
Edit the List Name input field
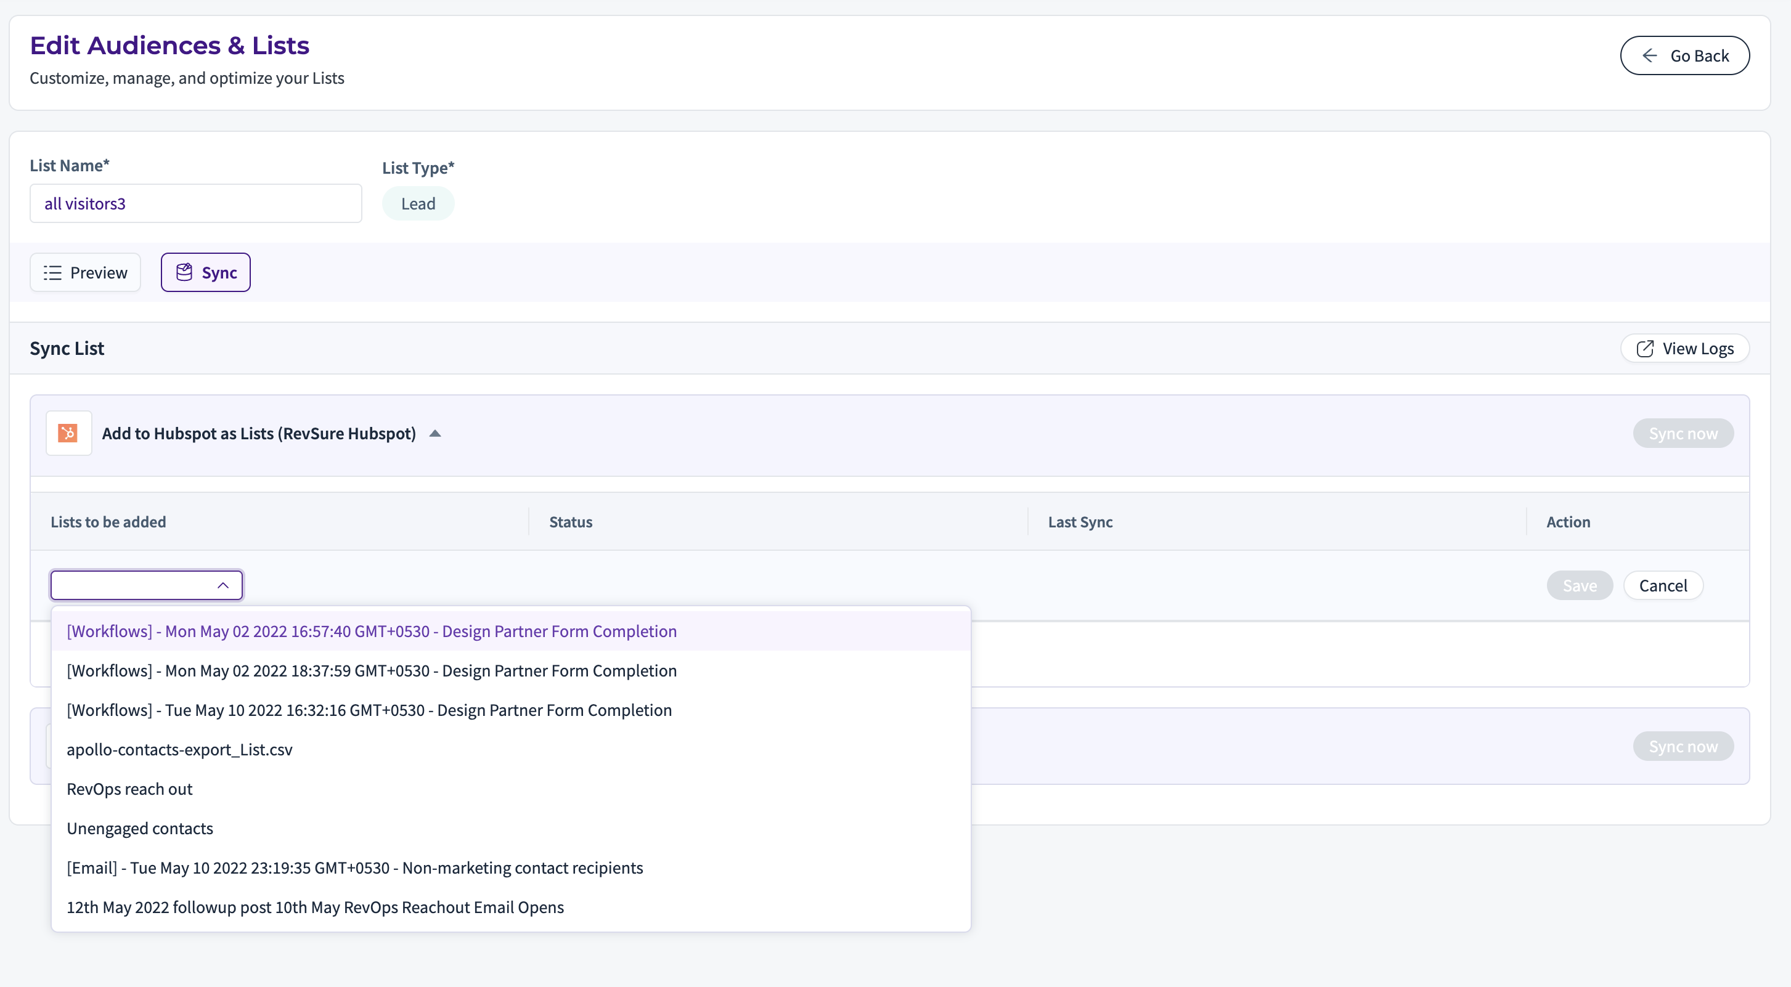click(x=195, y=203)
